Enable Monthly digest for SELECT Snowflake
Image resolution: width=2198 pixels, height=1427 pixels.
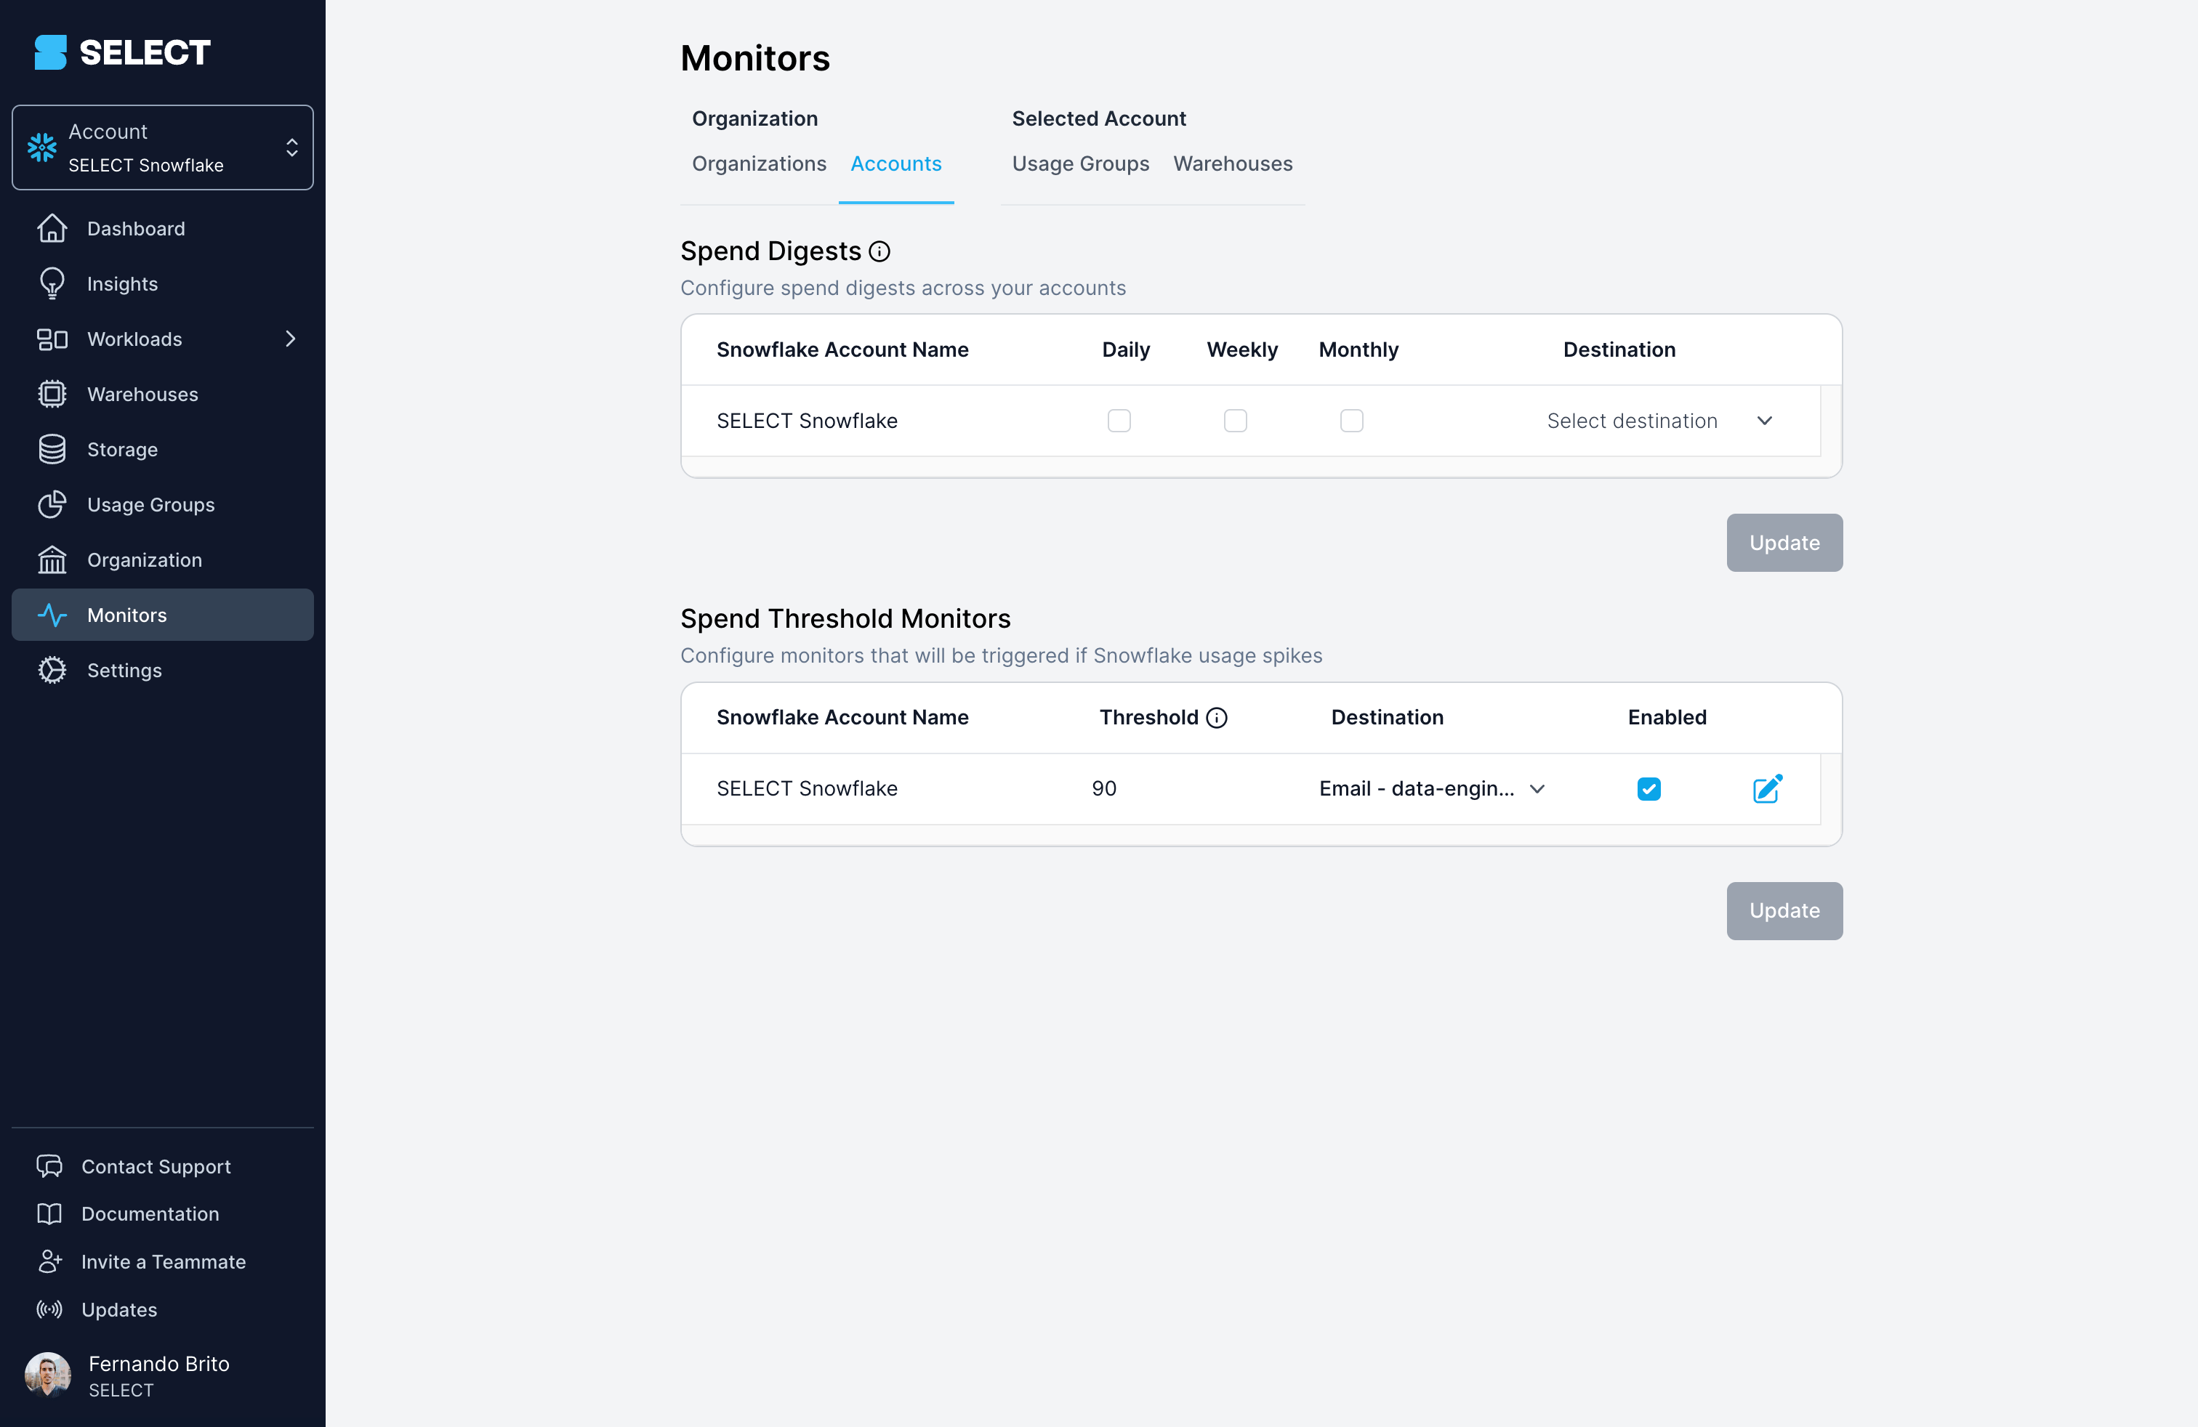click(x=1351, y=421)
